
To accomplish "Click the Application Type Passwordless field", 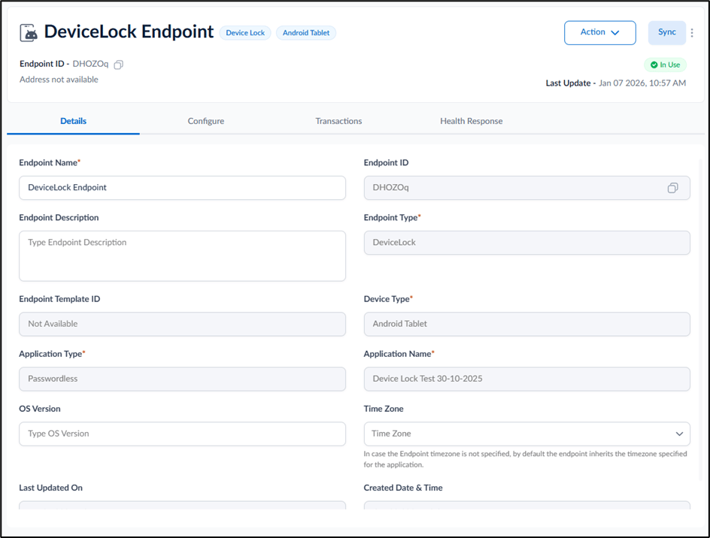I will tap(183, 379).
